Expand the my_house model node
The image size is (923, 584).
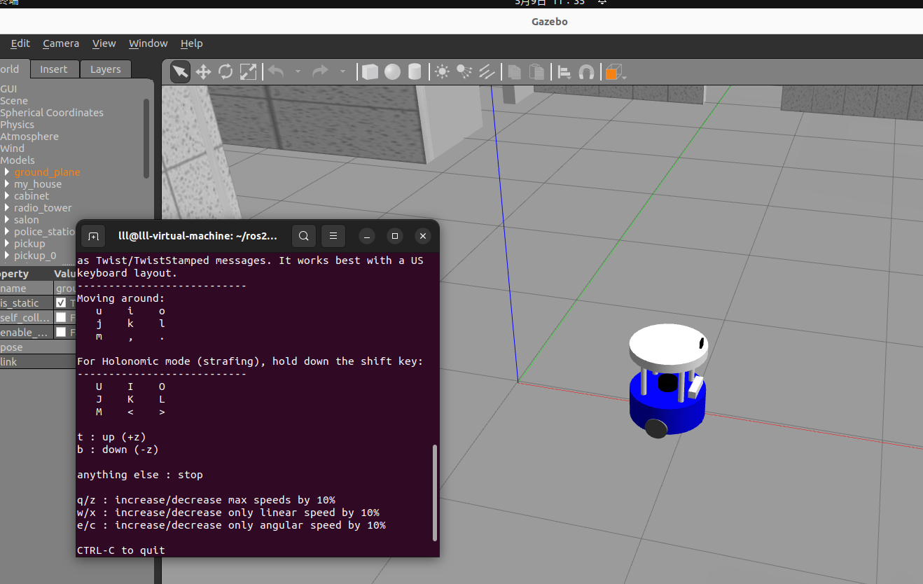pyautogui.click(x=7, y=184)
